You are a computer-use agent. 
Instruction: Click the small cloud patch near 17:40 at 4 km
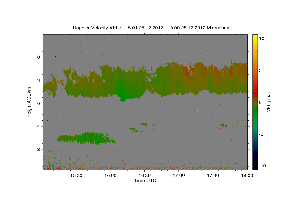[x=224, y=125]
